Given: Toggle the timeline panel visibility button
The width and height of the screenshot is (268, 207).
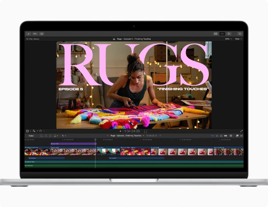Looking at the screenshot, I should click(x=222, y=34).
